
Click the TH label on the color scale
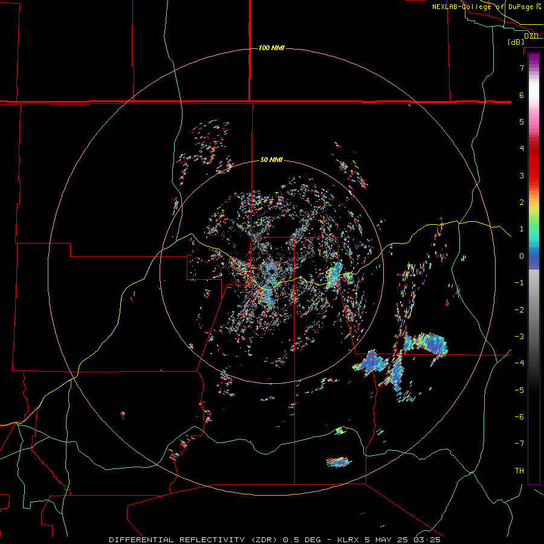519,471
